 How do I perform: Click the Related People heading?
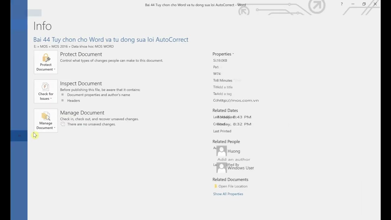pyautogui.click(x=226, y=142)
